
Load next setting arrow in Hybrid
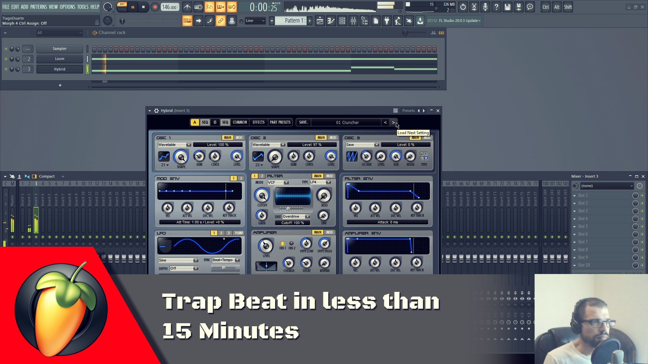pyautogui.click(x=394, y=122)
